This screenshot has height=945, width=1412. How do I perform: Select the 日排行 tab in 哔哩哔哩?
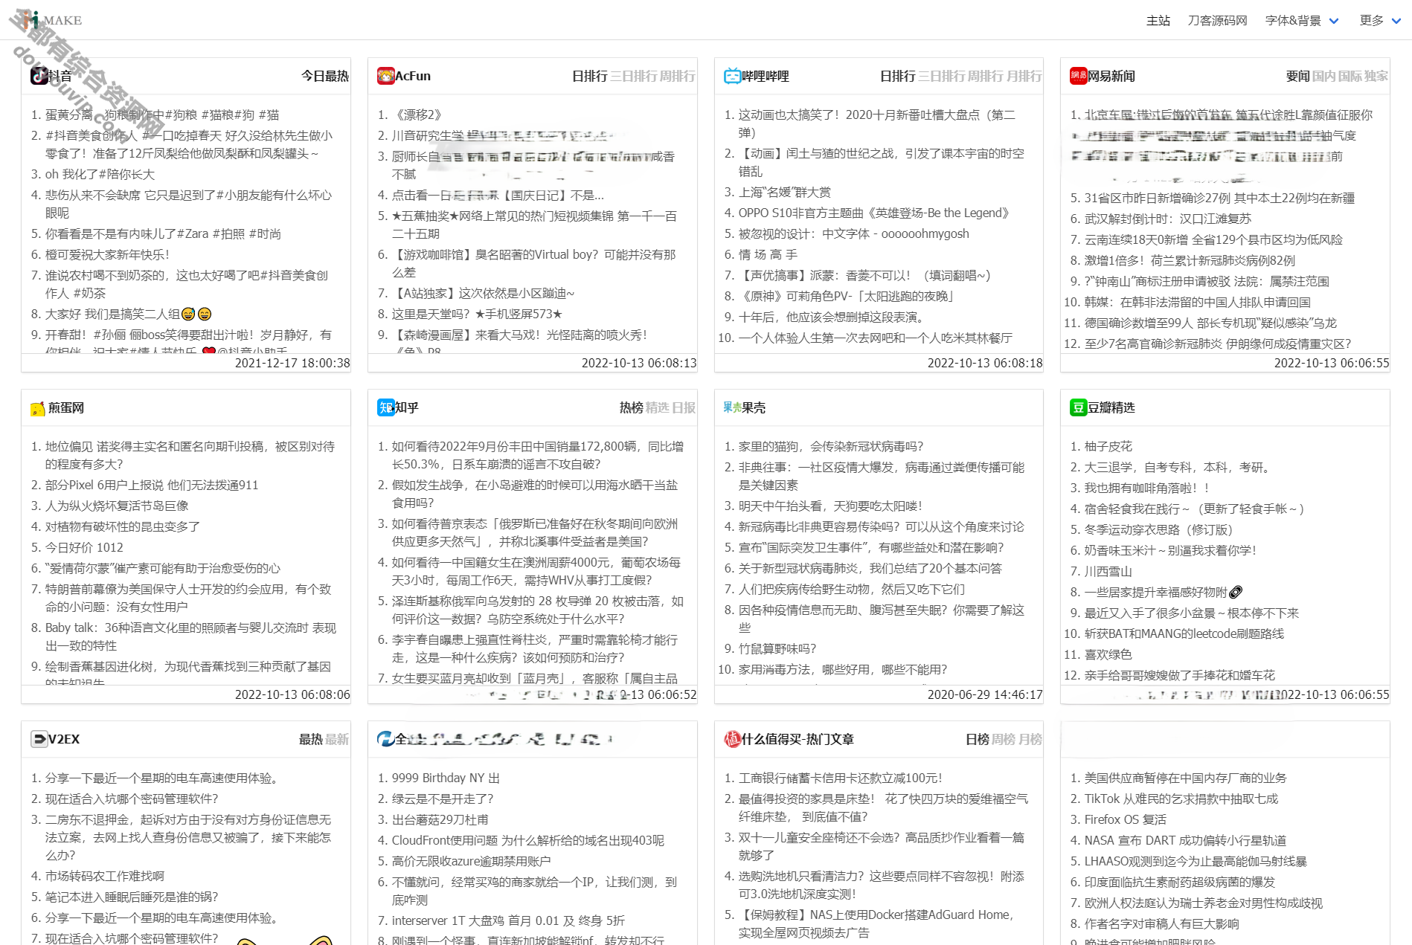[x=897, y=76]
